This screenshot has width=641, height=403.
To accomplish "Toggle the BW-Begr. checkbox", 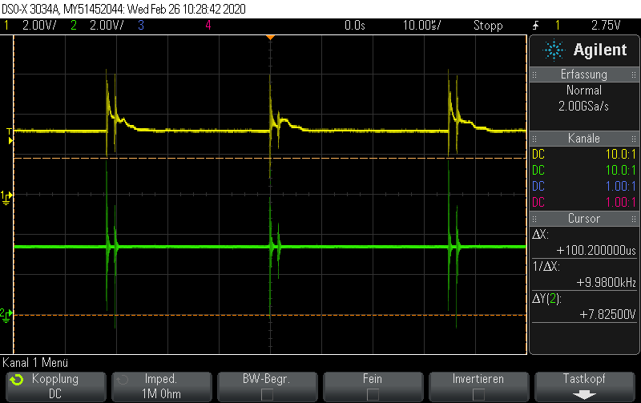I will pyautogui.click(x=267, y=394).
